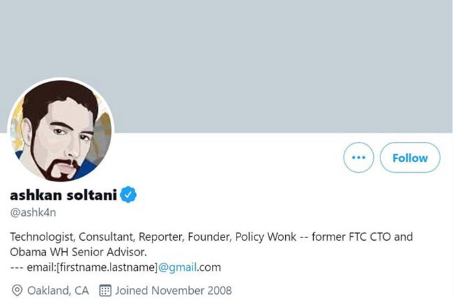Click the .com text after gmail link
Viewport: 453px width, 300px height.
209,267
